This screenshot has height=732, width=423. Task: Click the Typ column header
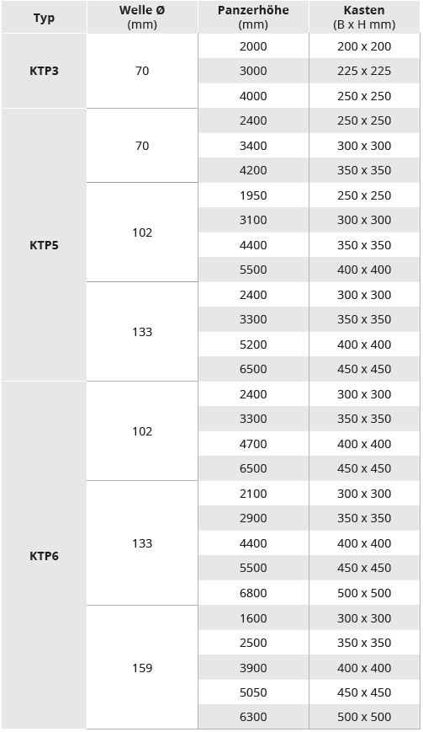click(44, 18)
